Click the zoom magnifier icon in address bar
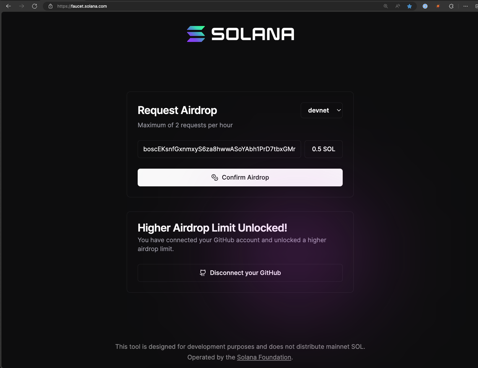 click(385, 6)
